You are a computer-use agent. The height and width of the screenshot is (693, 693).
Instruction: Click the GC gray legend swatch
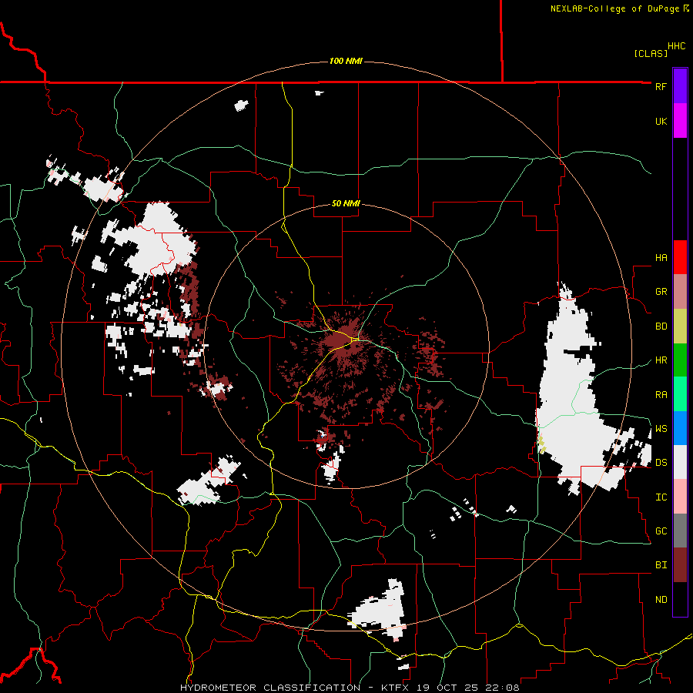[x=680, y=531]
